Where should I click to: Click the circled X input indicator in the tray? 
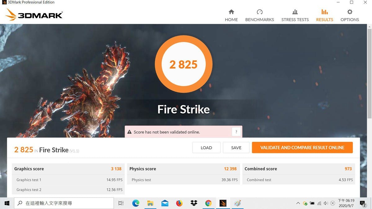333,203
